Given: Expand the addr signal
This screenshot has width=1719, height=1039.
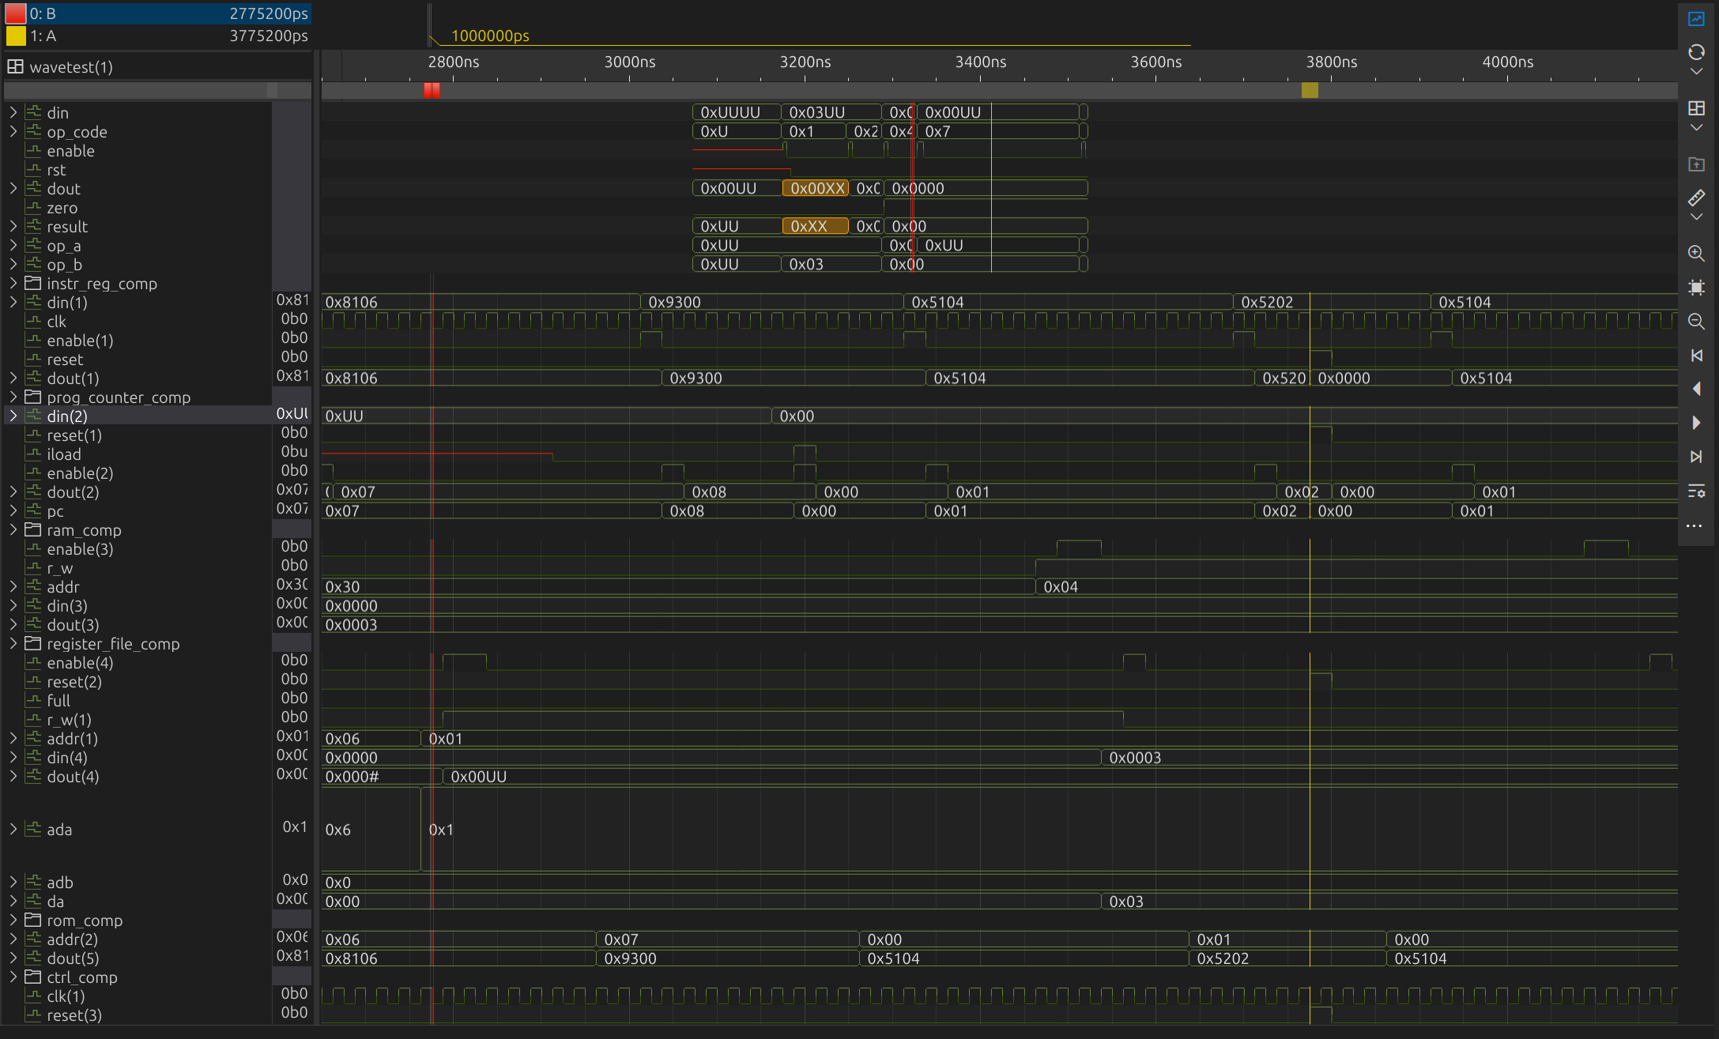Looking at the screenshot, I should click(13, 587).
